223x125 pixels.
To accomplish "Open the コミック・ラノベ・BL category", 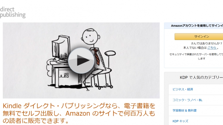I will coord(187,100).
